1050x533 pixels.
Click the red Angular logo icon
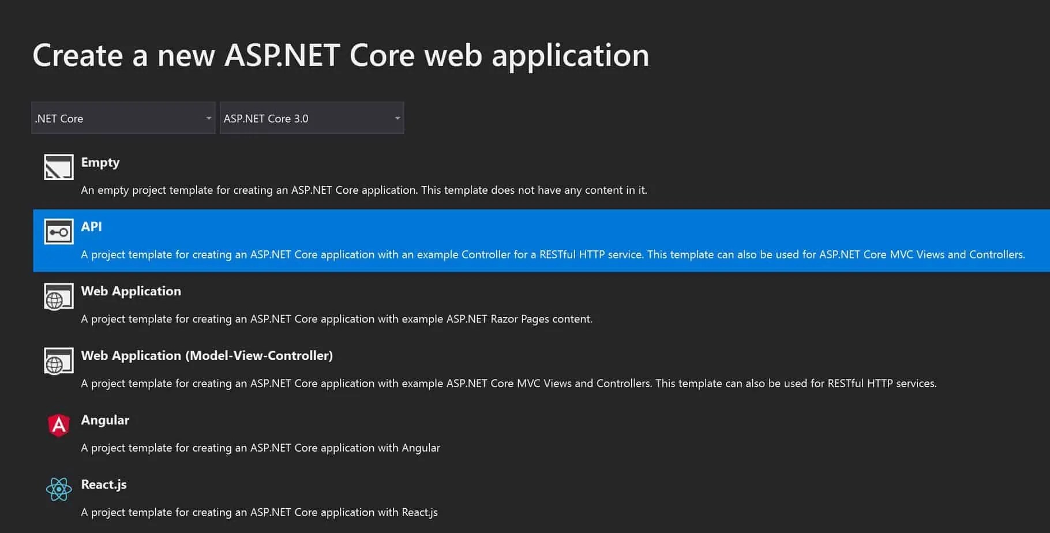point(59,425)
